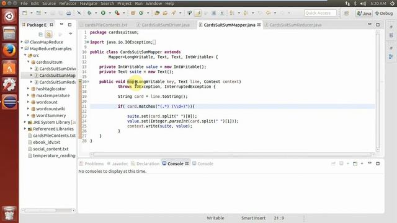397x223 pixels.
Task: Click the Next Annotation arrow icon
Action: tap(231, 13)
